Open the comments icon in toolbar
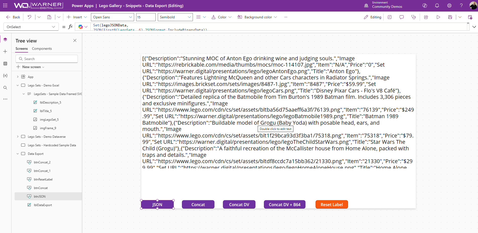Image resolution: width=478 pixels, height=233 pixels. 402,17
